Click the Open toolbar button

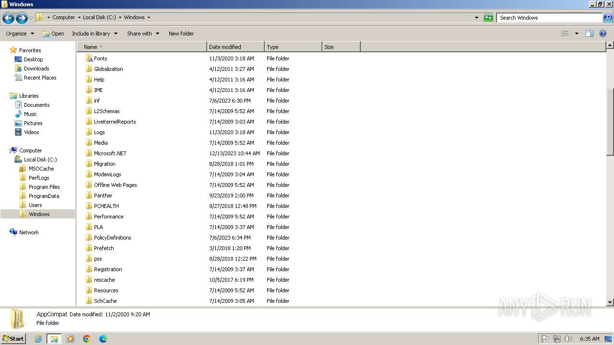tap(53, 34)
